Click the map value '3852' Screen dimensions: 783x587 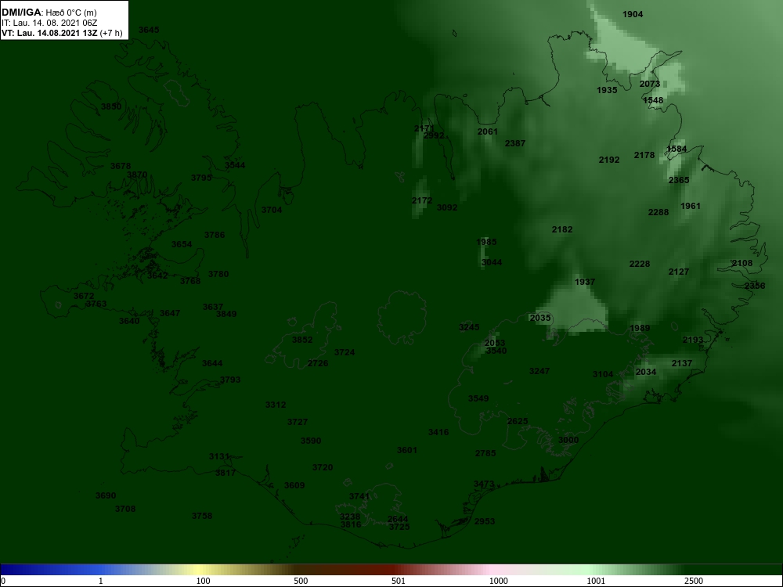[302, 340]
